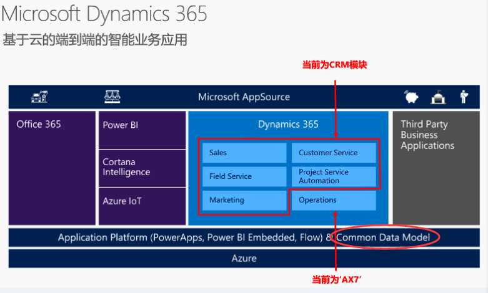This screenshot has width=488, height=293.
Task: Open the Cortana Intelligence tile
Action: coord(142,168)
